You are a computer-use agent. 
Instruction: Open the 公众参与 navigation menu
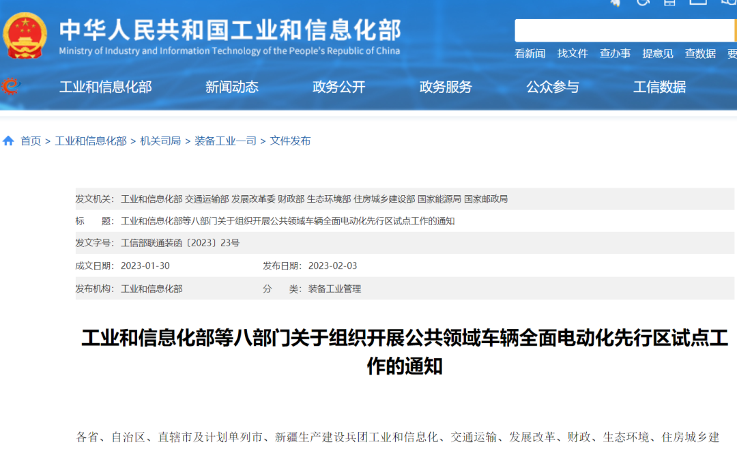[x=553, y=87]
